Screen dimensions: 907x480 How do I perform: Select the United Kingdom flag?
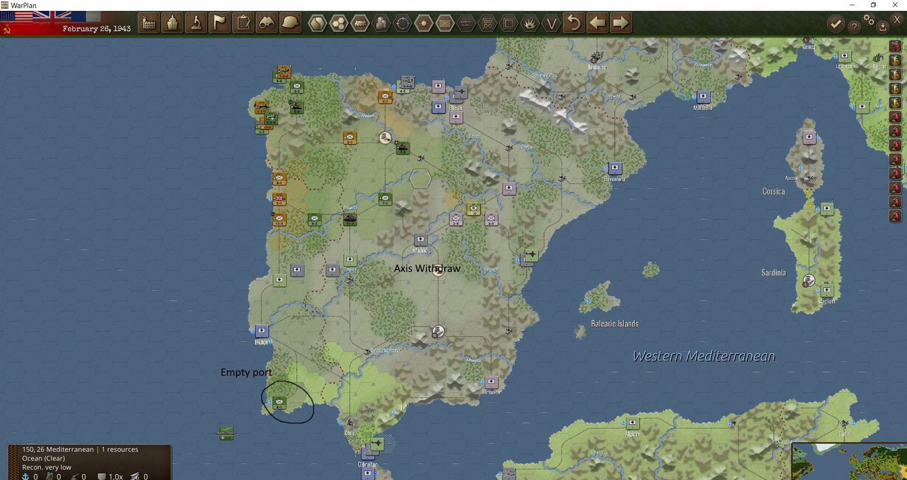(x=51, y=17)
